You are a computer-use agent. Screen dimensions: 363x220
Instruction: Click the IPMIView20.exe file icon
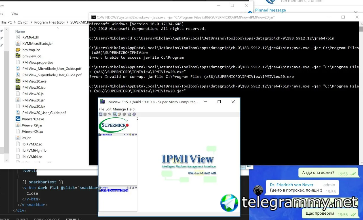click(x=18, y=81)
